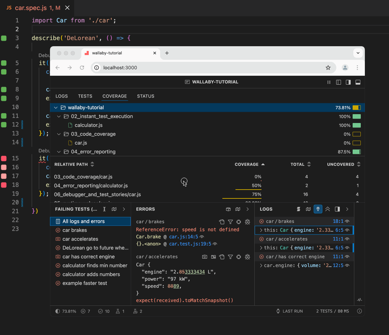Viewport: 389px width, 335px height.
Task: Toggle the location pin button in Logs header
Action: tap(318, 209)
